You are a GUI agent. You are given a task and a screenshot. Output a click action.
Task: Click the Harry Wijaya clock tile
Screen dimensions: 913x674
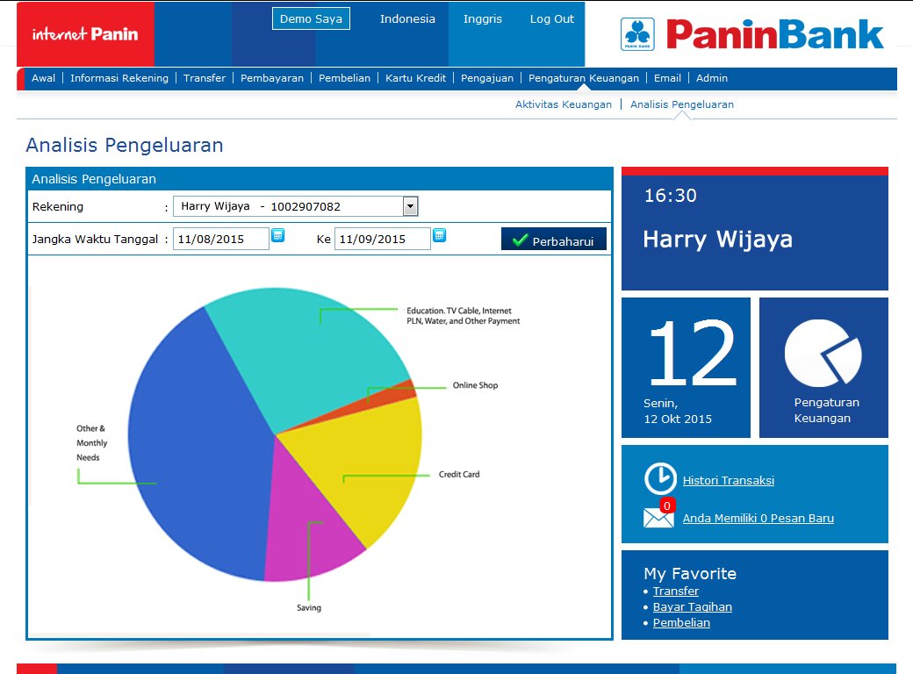pyautogui.click(x=755, y=229)
